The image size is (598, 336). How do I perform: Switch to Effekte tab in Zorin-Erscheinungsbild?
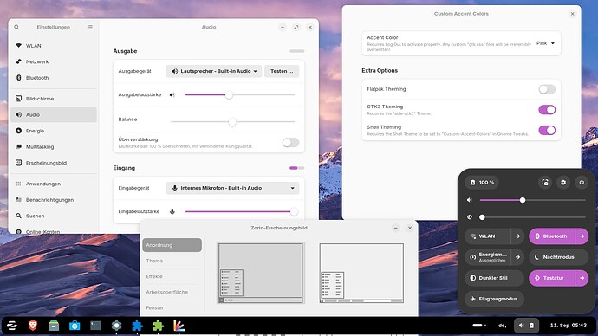(x=172, y=276)
